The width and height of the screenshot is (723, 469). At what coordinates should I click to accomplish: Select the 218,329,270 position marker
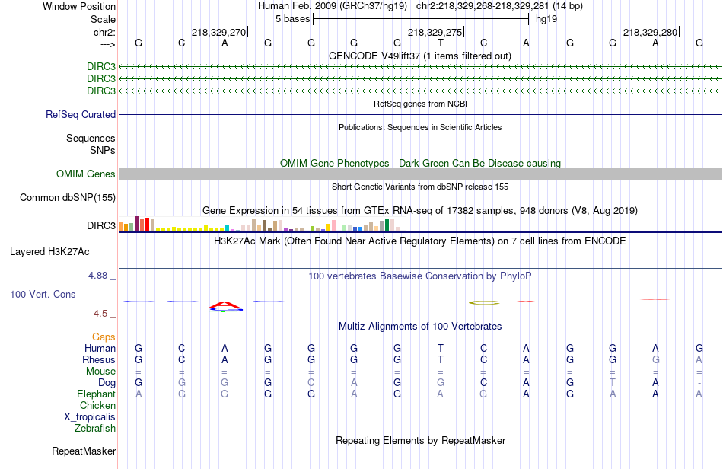click(219, 32)
